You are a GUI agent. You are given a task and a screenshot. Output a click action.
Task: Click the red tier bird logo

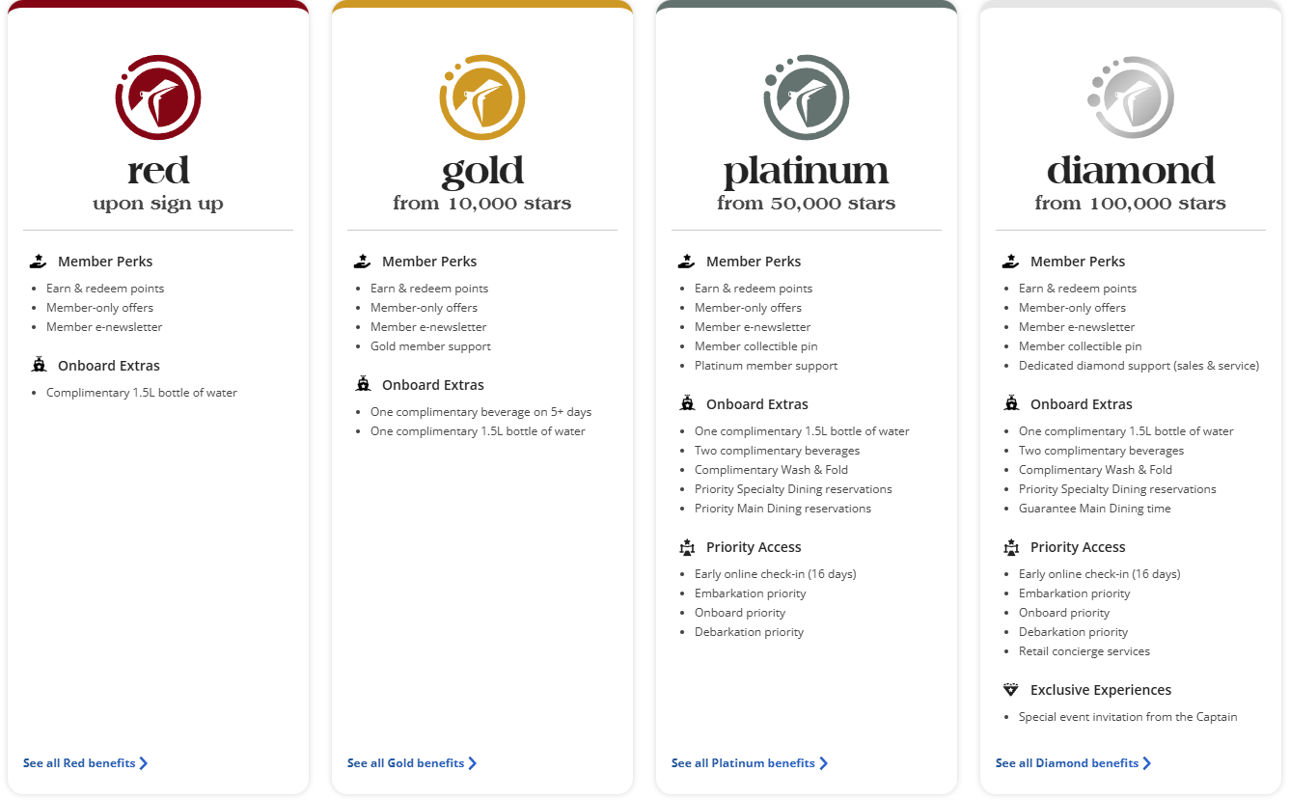[158, 97]
